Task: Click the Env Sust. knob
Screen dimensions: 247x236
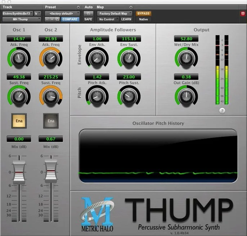Action: [129, 58]
